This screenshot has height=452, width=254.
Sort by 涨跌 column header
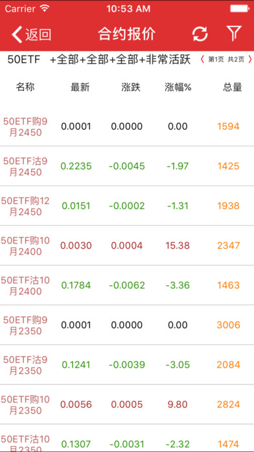click(131, 87)
